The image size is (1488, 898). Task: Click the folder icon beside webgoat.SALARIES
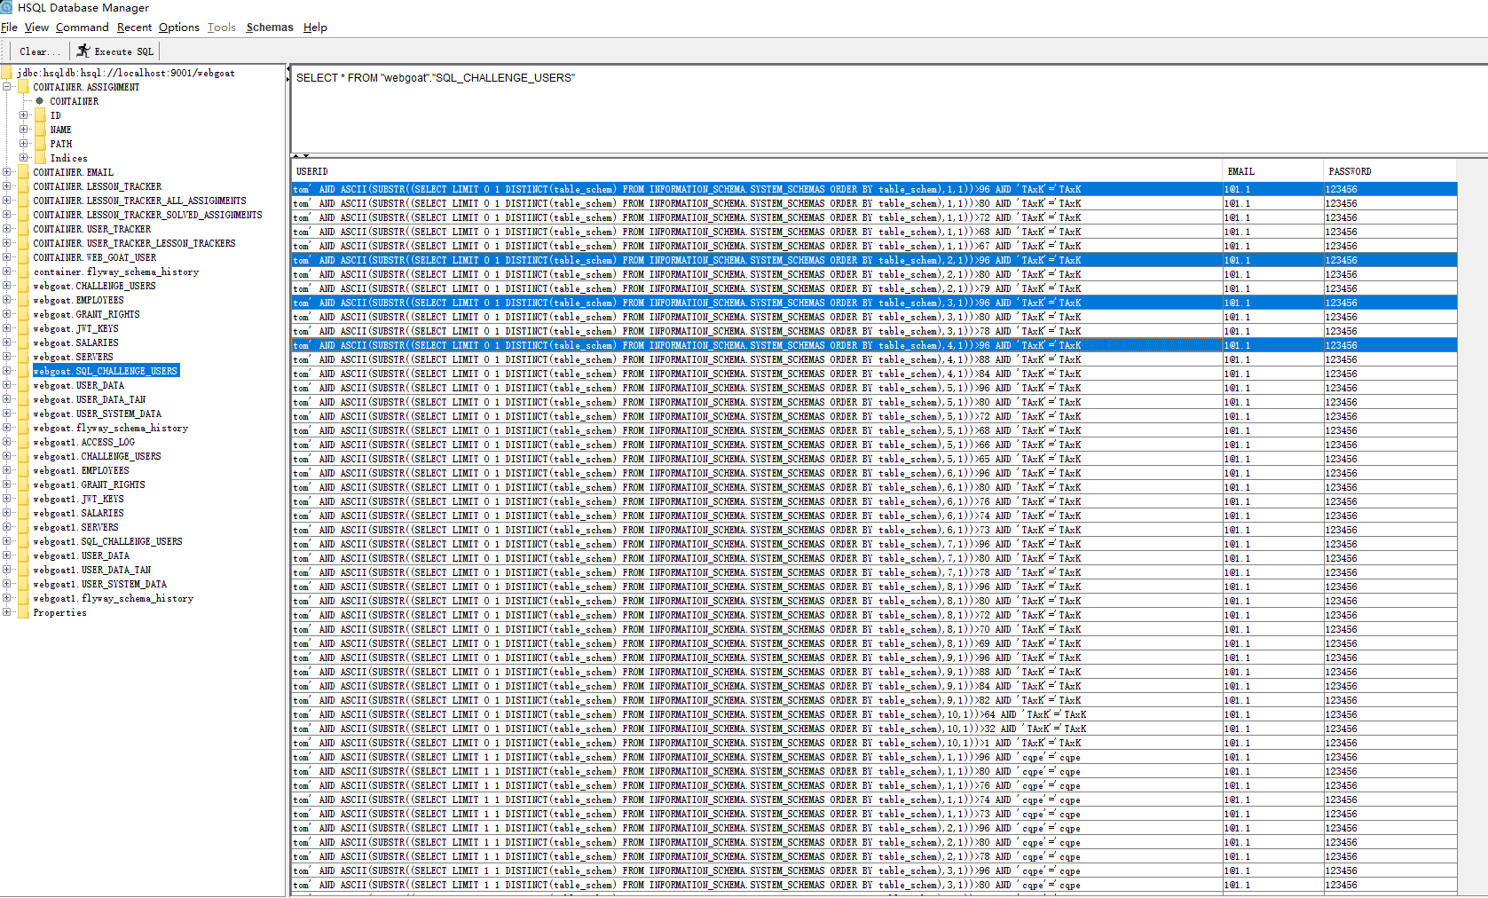pos(22,343)
